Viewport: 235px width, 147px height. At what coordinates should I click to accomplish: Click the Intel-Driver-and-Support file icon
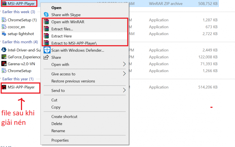pos(4,50)
